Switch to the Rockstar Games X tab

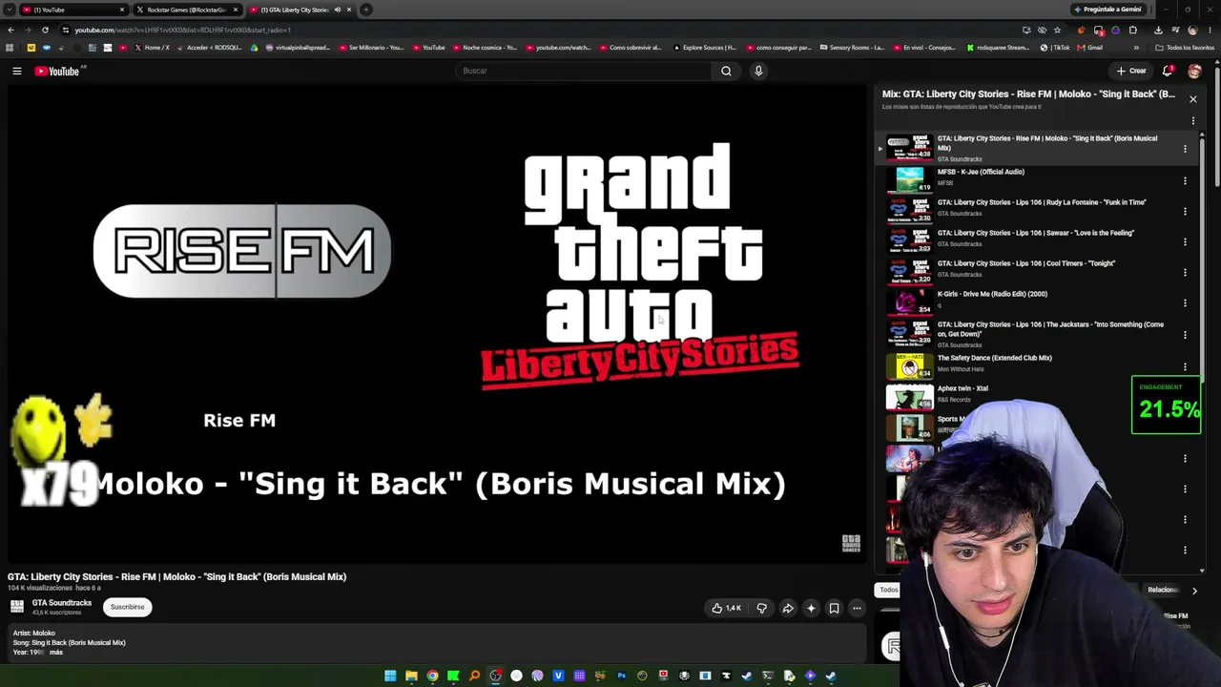coord(186,10)
